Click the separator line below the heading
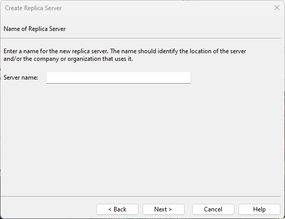285x219 pixels. tap(140, 38)
